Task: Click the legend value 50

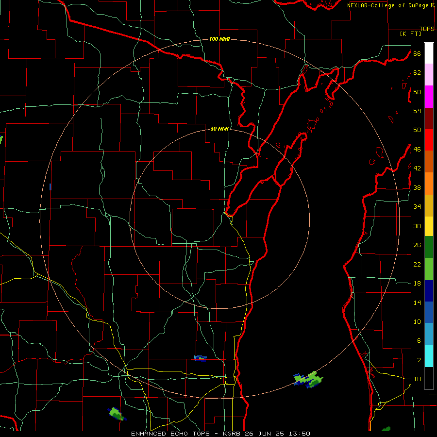Action: coord(417,130)
